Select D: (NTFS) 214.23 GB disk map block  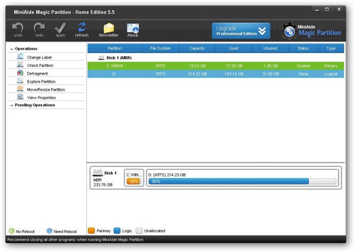pyautogui.click(x=243, y=177)
